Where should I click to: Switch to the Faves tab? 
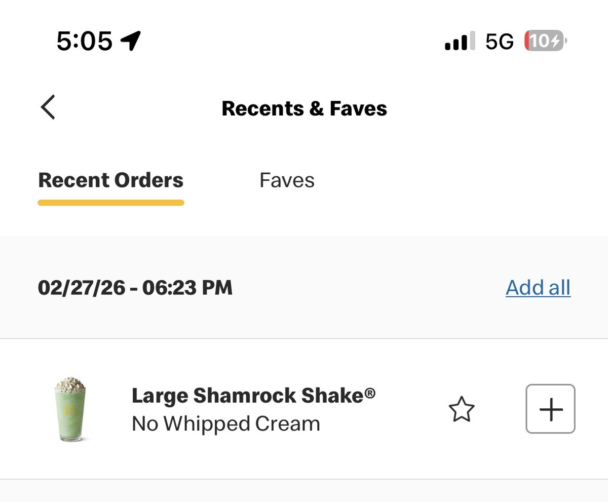(287, 180)
